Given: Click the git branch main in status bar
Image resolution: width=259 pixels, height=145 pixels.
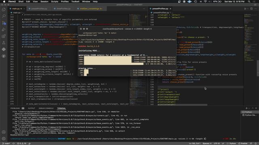Looking at the screenshot, I should coord(6,143).
